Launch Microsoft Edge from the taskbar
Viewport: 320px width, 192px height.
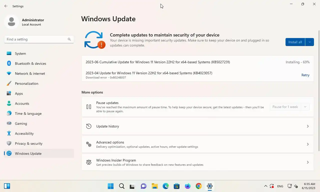(165, 186)
